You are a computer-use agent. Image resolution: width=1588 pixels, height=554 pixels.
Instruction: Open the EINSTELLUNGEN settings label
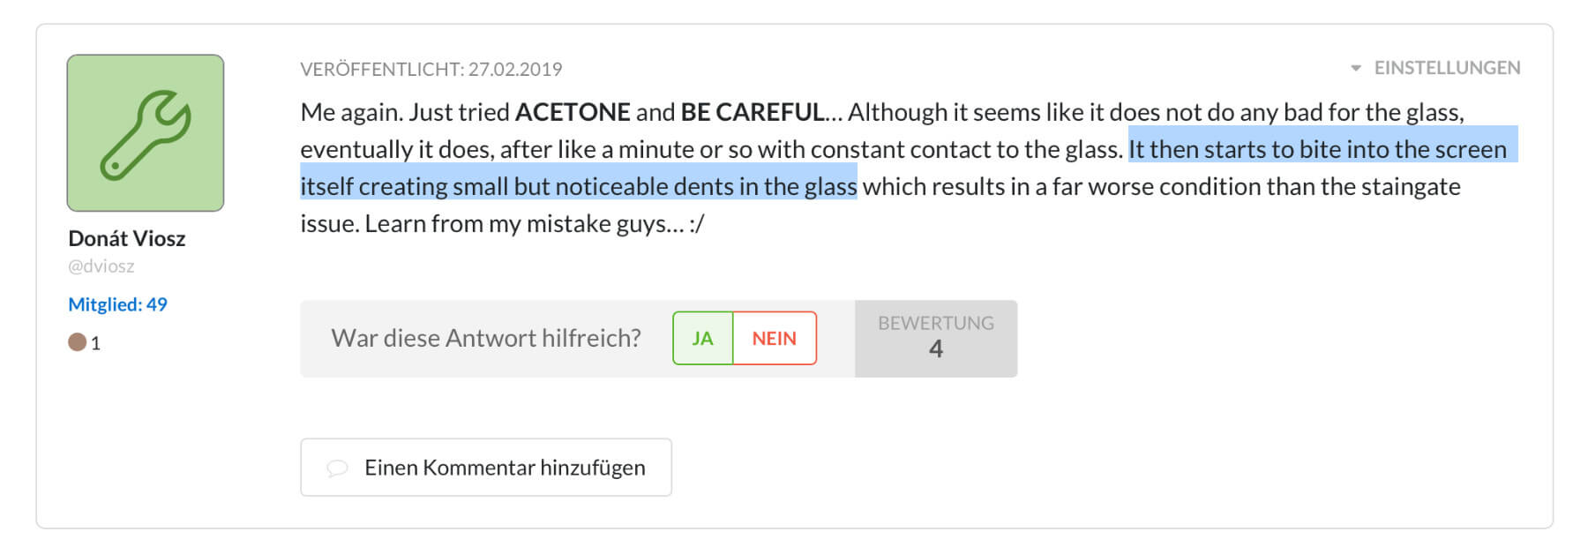click(1447, 68)
